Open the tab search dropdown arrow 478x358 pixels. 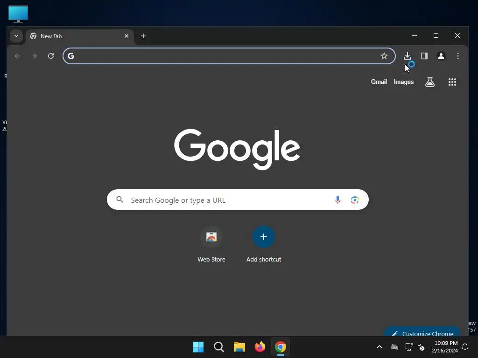(x=16, y=36)
